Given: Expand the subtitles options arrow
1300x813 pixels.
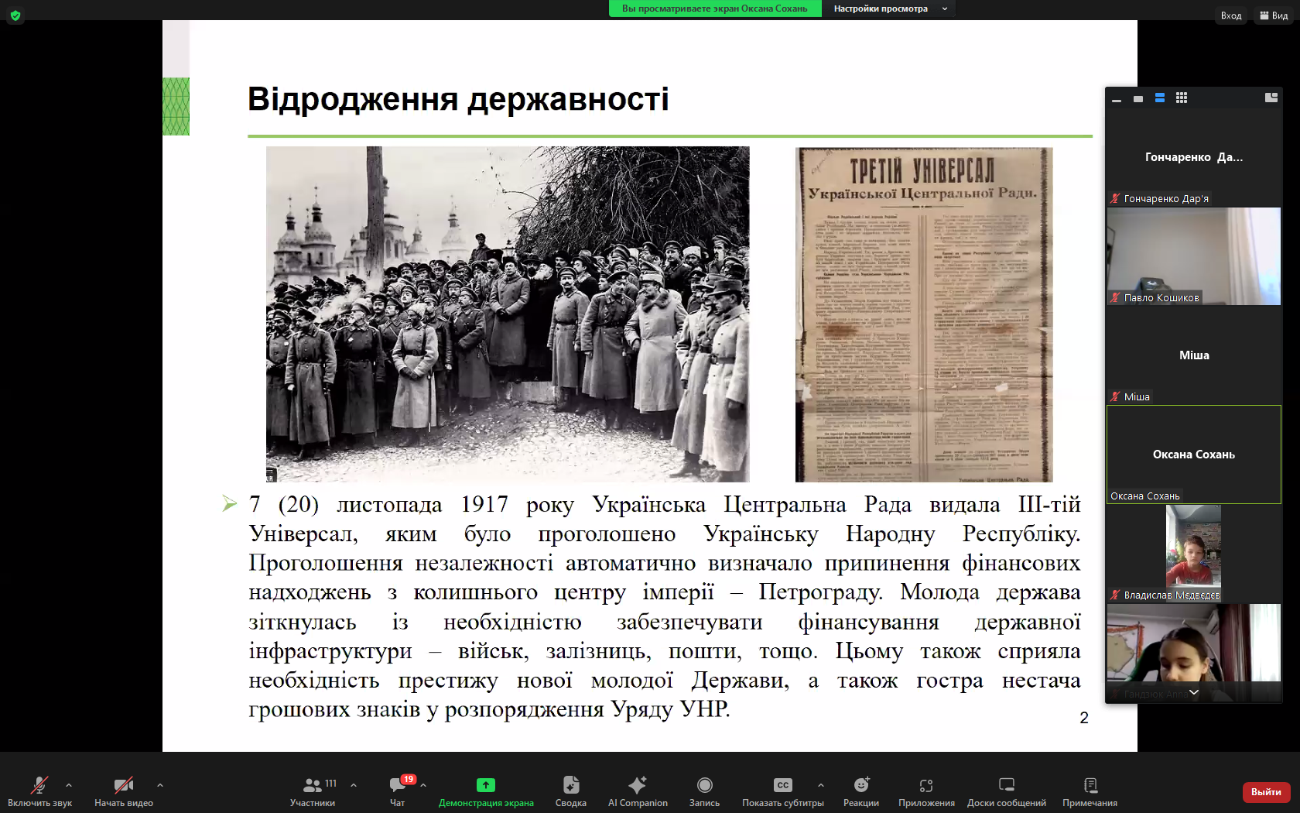Looking at the screenshot, I should 821,785.
